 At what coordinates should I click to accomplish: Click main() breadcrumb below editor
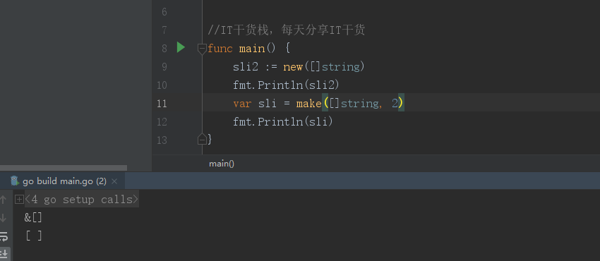[222, 164]
